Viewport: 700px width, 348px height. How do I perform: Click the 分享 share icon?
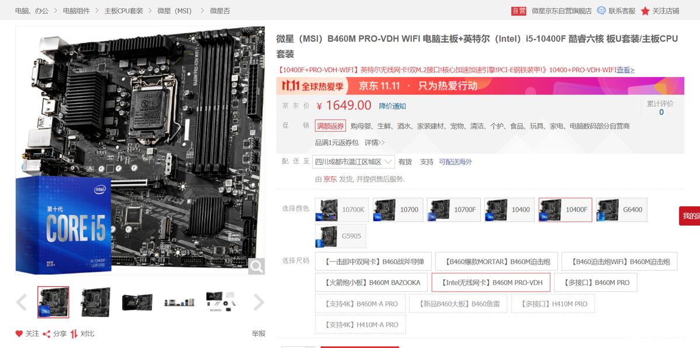point(47,334)
